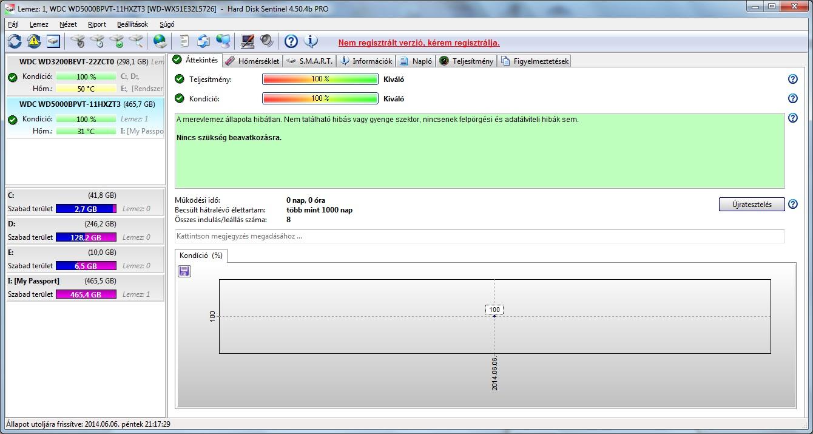Click the 50 °C temperature bar of first disk
813x434 pixels.
(86, 89)
